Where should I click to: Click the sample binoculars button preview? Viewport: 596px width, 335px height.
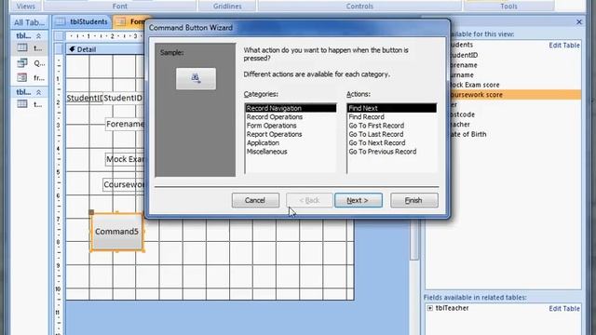196,78
